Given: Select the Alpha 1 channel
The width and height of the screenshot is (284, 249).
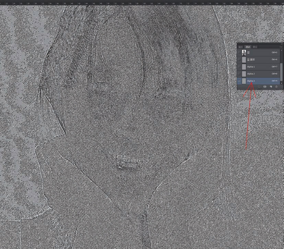Looking at the screenshot, I should [x=258, y=67].
